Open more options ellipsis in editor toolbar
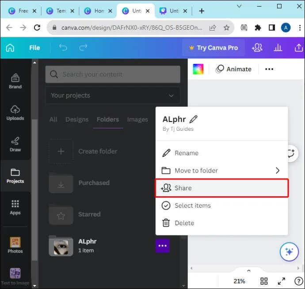 coord(269,69)
